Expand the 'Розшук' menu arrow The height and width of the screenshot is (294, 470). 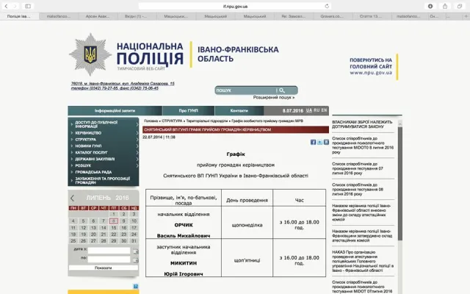coord(137,165)
